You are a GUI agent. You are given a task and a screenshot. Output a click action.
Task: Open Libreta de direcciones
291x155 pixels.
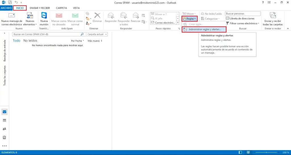pyautogui.click(x=240, y=18)
